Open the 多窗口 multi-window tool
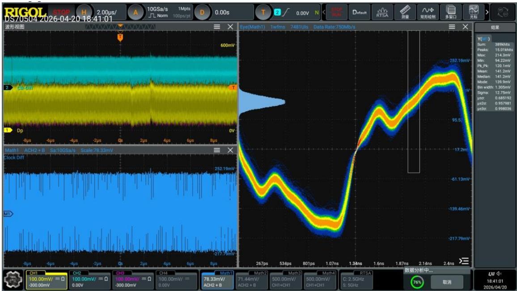Image resolution: width=517 pixels, height=291 pixels. point(451,12)
